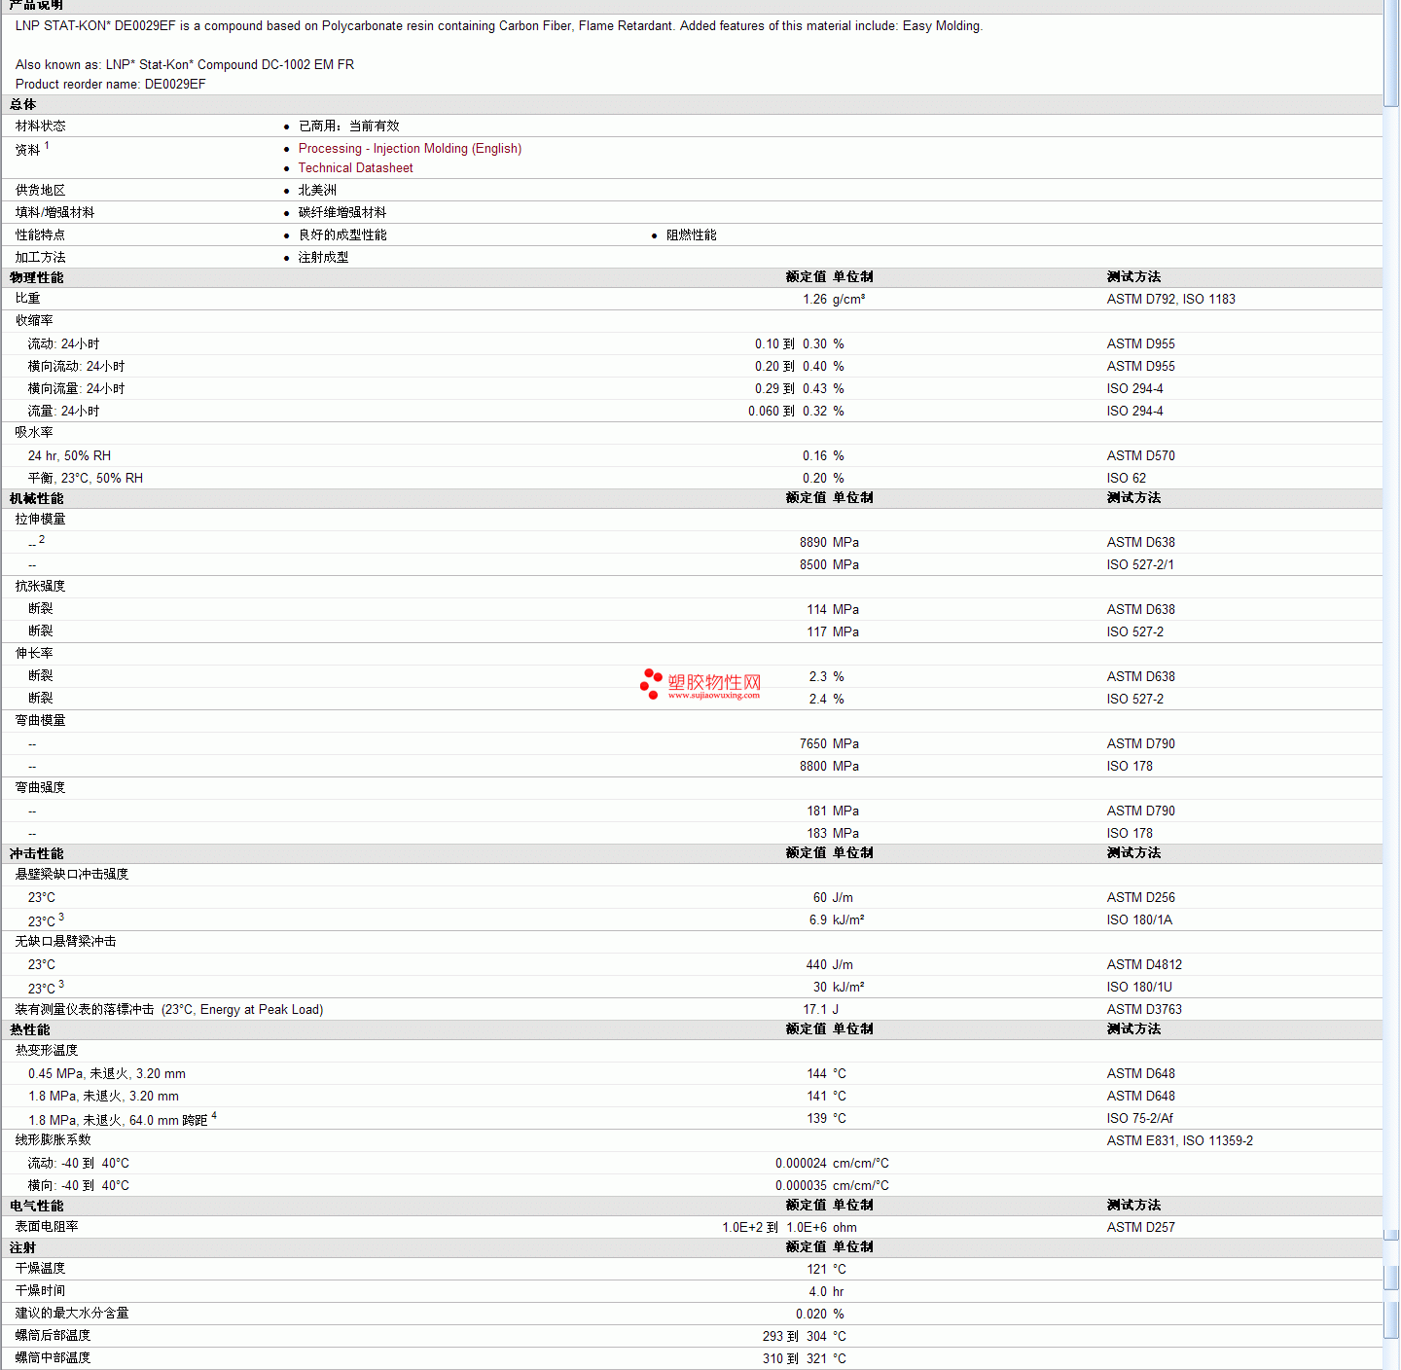Select the ASTM D256 test method

pyautogui.click(x=1141, y=898)
